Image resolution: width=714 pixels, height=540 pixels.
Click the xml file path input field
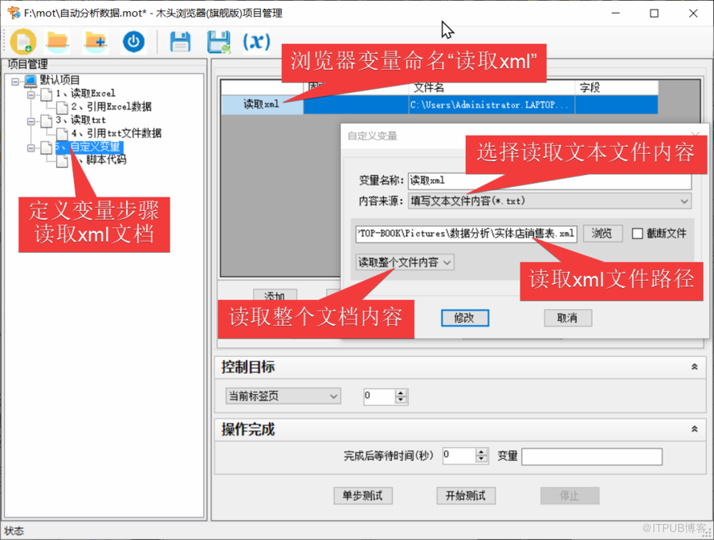click(467, 233)
